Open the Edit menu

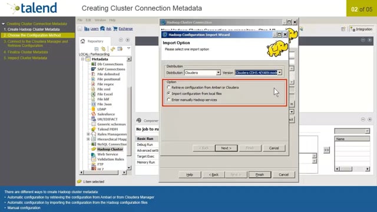point(88,20)
